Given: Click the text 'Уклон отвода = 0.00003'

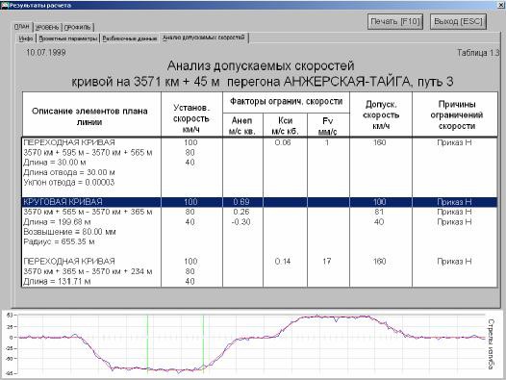Looking at the screenshot, I should tap(69, 183).
